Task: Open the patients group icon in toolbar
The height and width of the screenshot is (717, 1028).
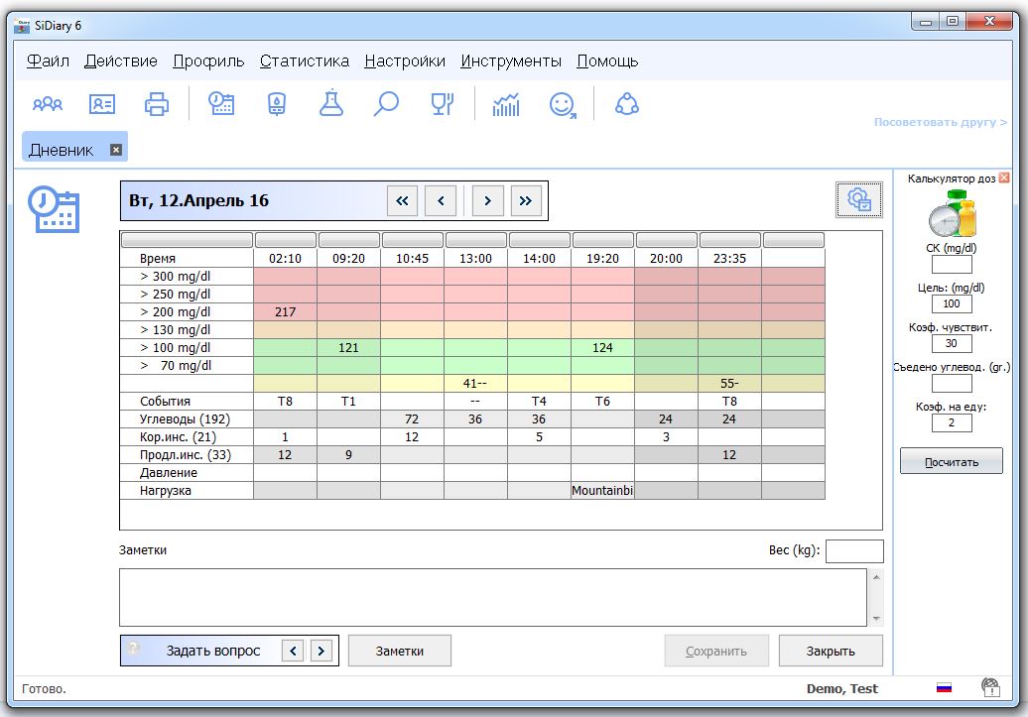Action: coord(48,104)
